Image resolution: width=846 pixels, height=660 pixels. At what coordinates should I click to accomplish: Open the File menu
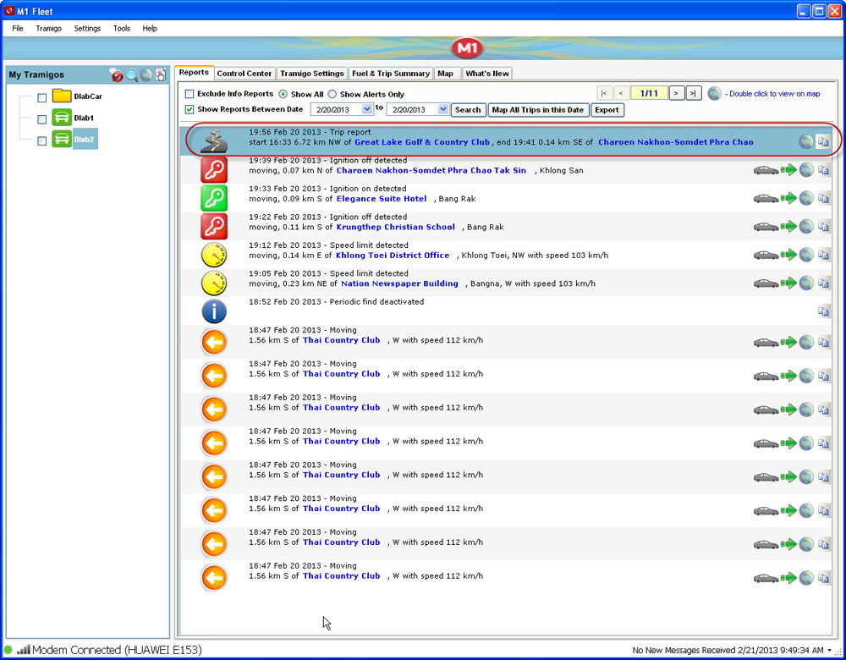pyautogui.click(x=18, y=29)
